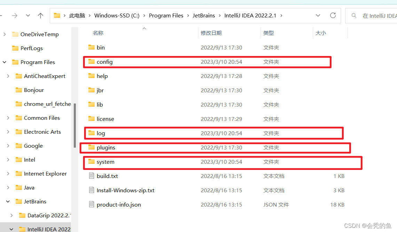
Task: Click folder icon at address bar start
Action: 57,15
